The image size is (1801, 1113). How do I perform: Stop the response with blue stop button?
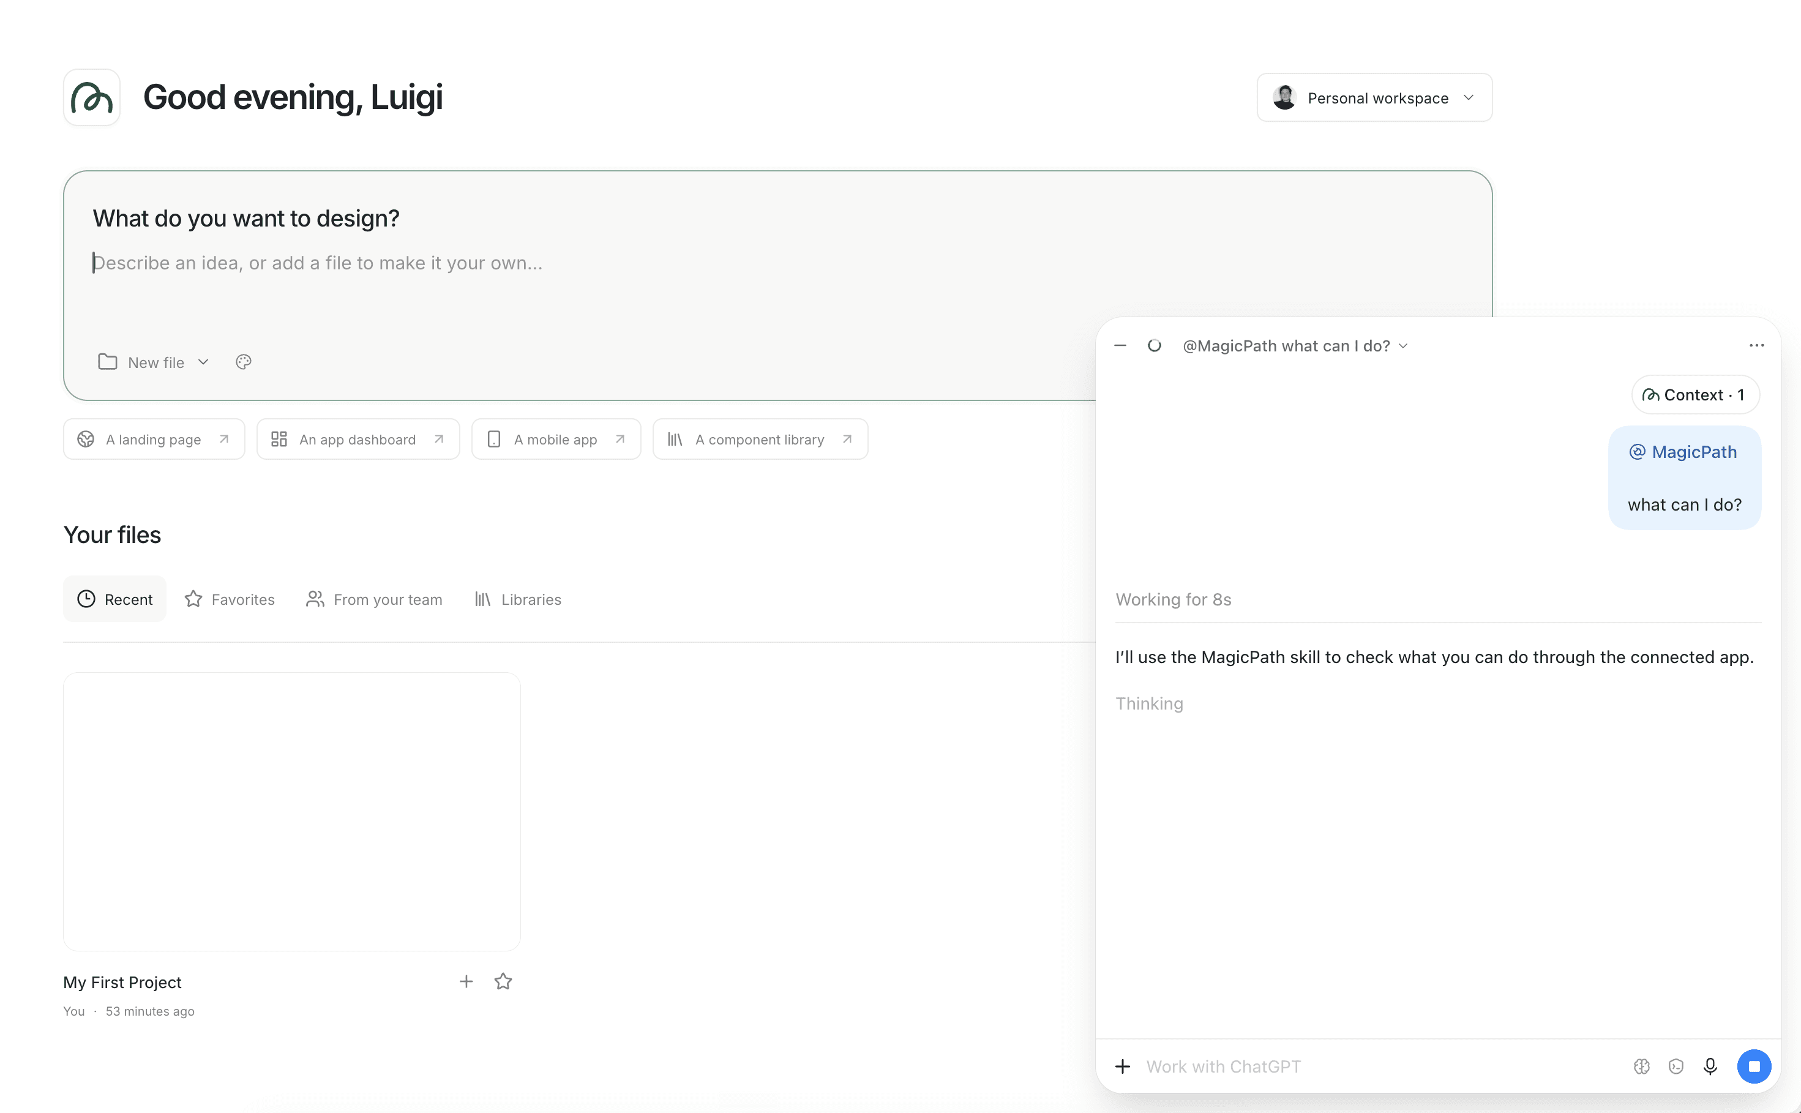coord(1754,1066)
